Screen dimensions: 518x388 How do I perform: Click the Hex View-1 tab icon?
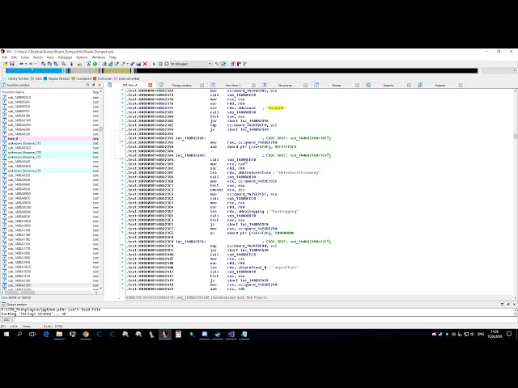[x=213, y=85]
